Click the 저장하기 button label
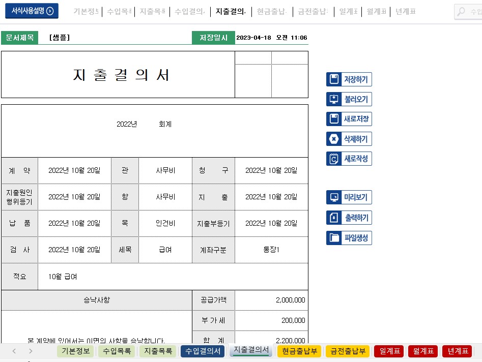Viewport: 482px width, 362px height. click(356, 79)
